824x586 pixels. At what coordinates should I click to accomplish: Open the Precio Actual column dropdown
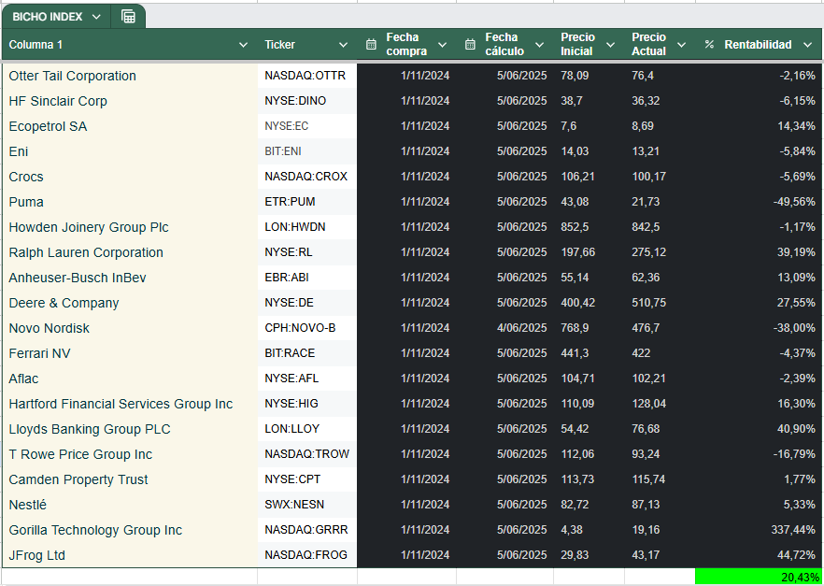tap(681, 45)
